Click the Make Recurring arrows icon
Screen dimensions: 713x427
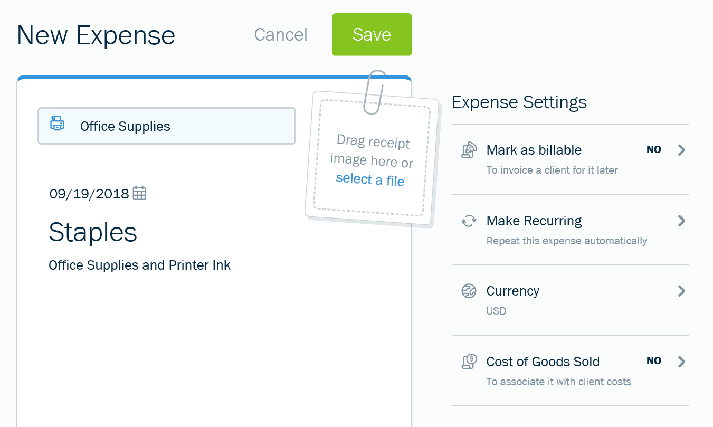pyautogui.click(x=469, y=221)
